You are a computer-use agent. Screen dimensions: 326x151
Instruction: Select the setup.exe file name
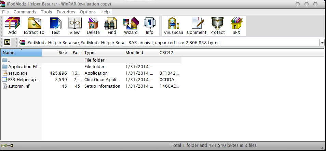(18, 73)
